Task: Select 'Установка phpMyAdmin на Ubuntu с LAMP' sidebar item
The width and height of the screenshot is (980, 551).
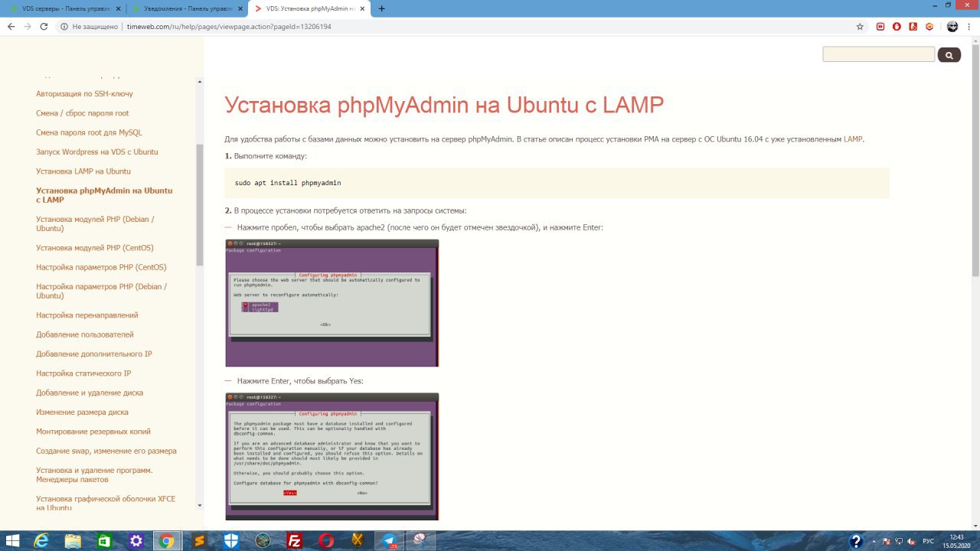Action: pos(104,195)
